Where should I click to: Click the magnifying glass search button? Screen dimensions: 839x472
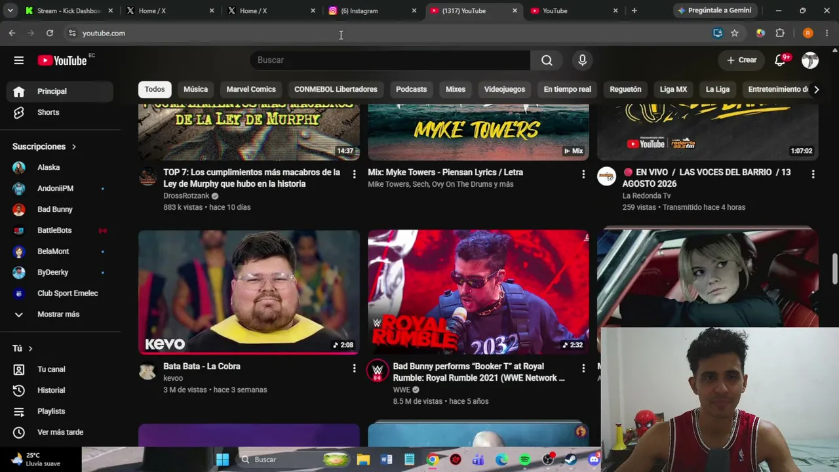pos(547,60)
